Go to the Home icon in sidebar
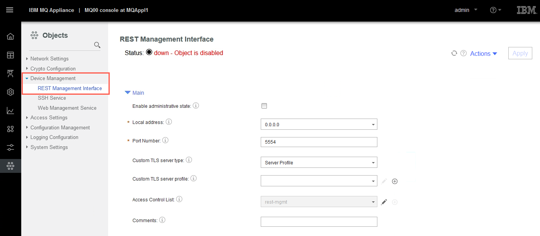Screen dimensions: 540x236 point(10,37)
